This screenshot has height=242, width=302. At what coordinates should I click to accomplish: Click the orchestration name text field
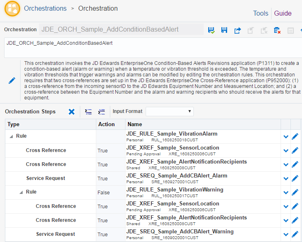(x=121, y=29)
